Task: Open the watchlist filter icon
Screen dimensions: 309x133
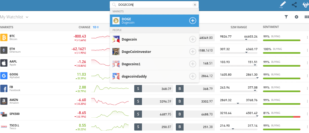Action: click(x=286, y=17)
